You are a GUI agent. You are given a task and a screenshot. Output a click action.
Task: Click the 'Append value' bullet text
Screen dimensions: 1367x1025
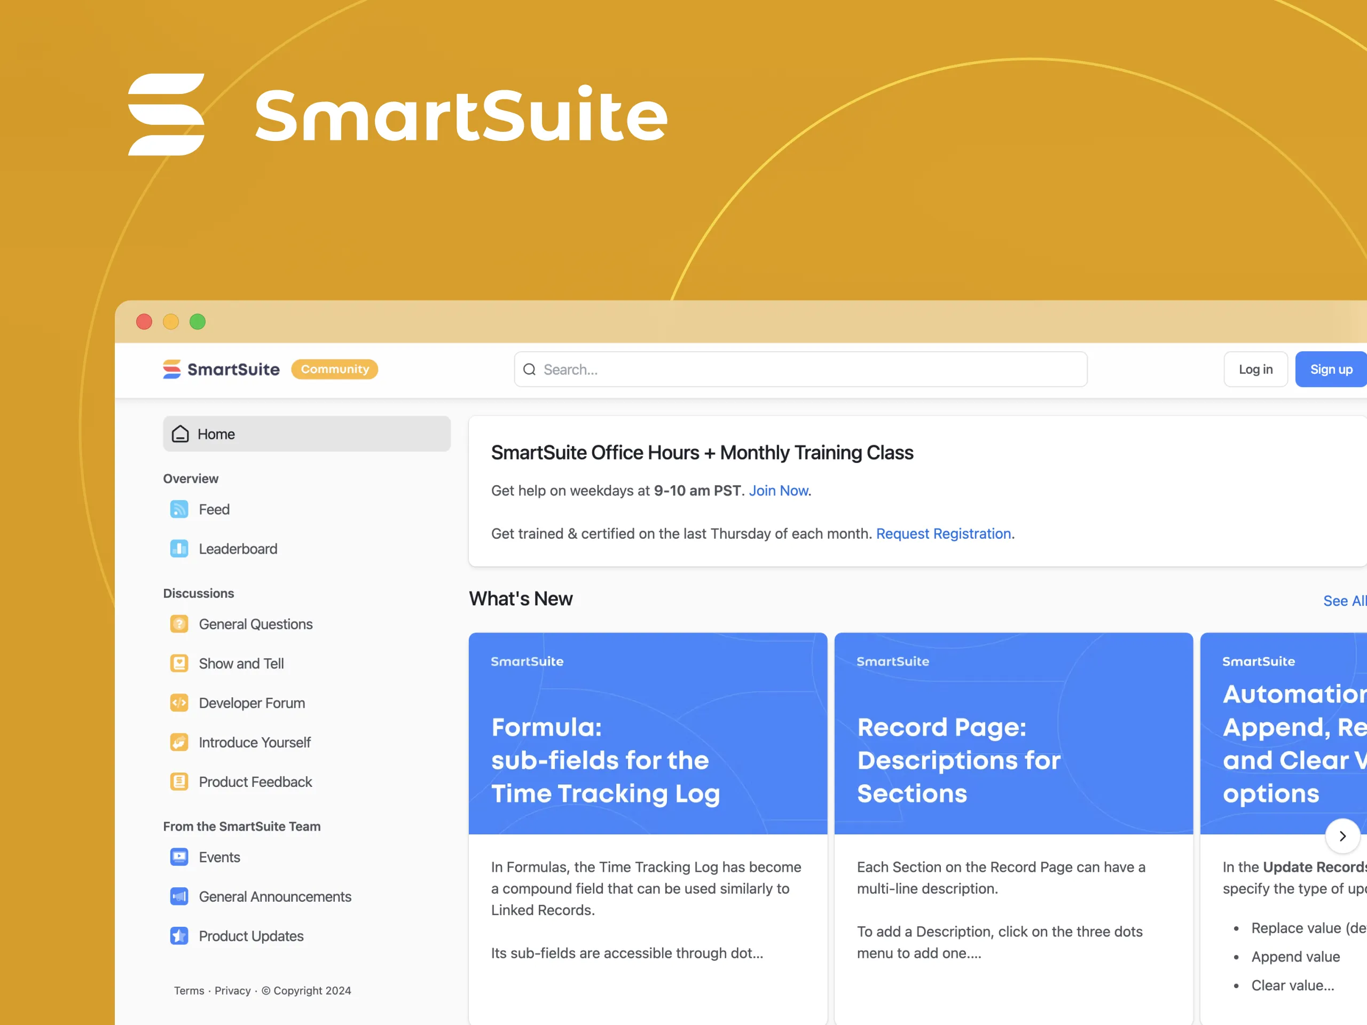1295,957
